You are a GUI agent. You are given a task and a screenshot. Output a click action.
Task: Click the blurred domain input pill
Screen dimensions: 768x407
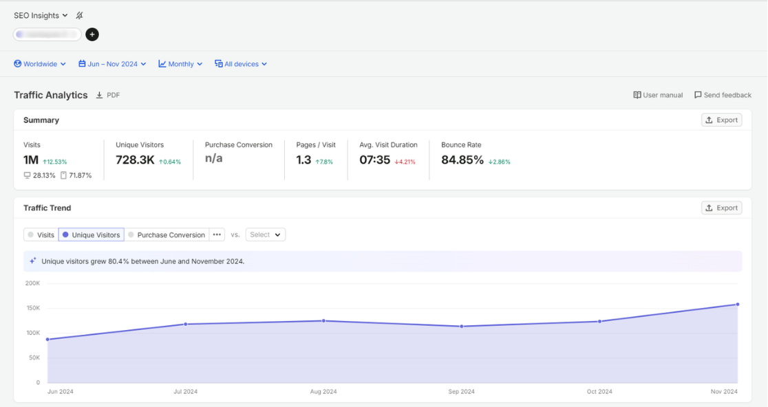(x=47, y=34)
